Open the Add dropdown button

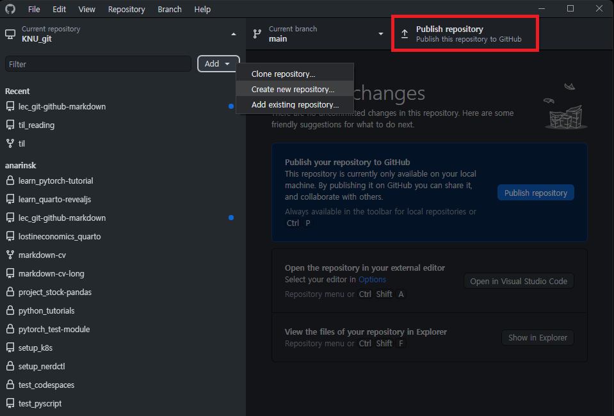coord(218,64)
